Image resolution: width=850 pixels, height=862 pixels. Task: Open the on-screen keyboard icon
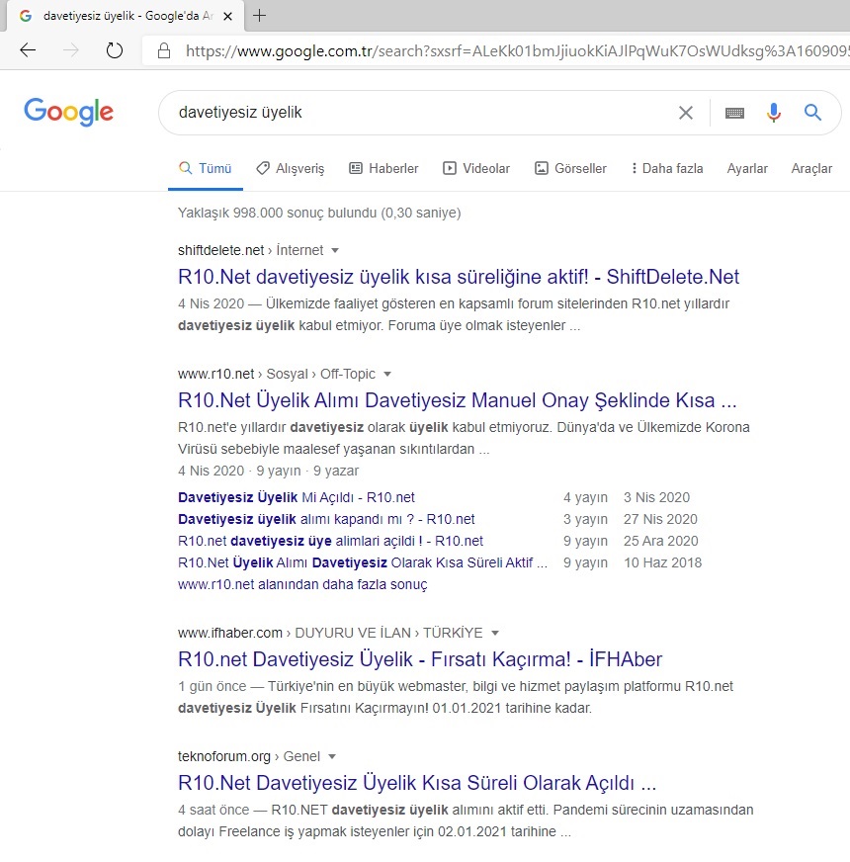tap(734, 113)
